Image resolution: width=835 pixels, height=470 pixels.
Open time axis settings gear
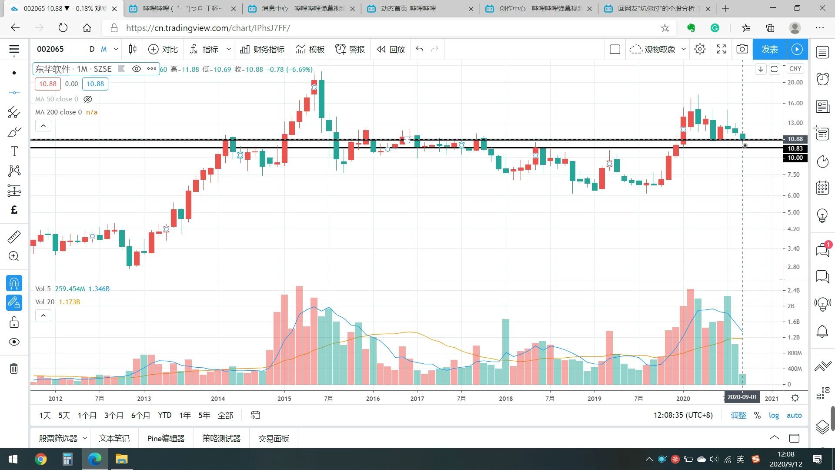pyautogui.click(x=795, y=398)
